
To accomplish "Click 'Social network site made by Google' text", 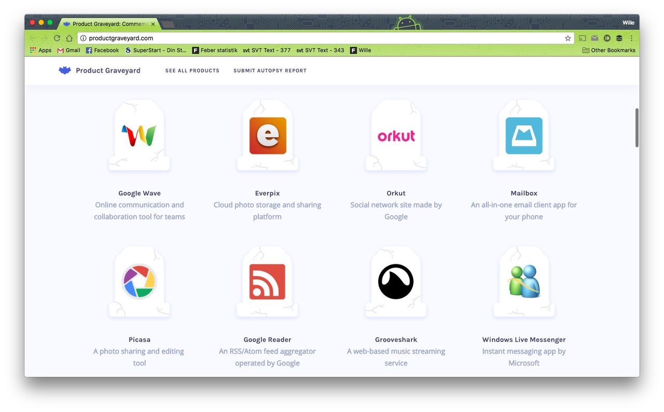I will pos(396,211).
